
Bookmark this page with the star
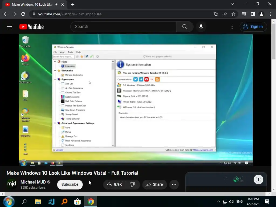click(x=233, y=14)
